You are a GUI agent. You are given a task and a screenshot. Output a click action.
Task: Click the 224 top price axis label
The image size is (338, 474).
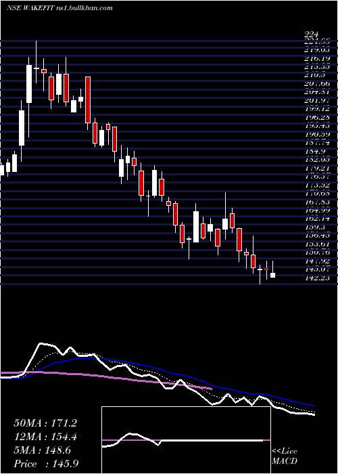pos(312,35)
